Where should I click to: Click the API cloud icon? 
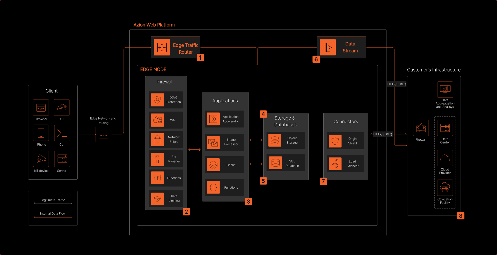pos(62,107)
